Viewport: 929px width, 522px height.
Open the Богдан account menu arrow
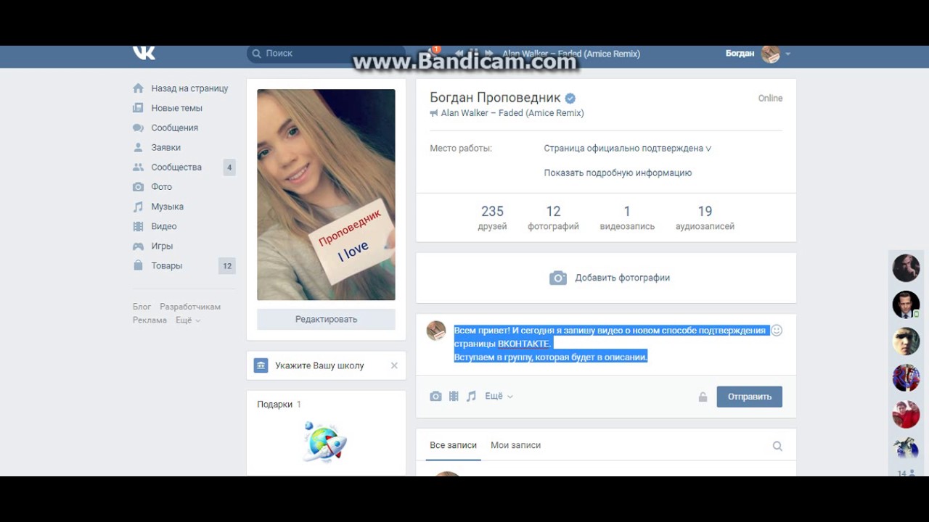tap(787, 54)
